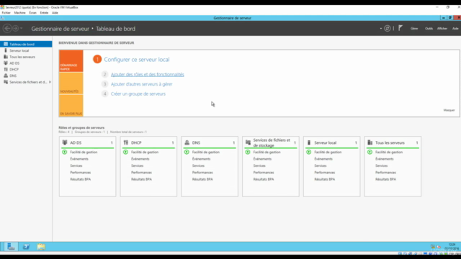
Task: Open Performances in DNS tile
Action: 202,173
